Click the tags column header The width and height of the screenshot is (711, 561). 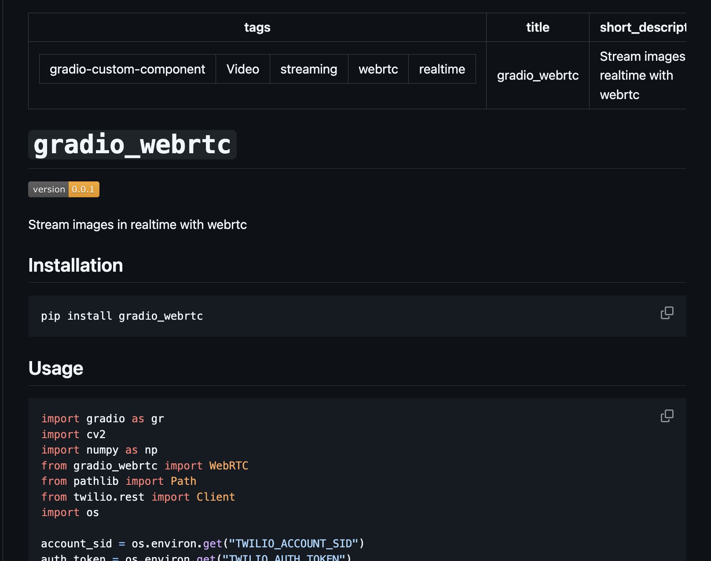257,27
